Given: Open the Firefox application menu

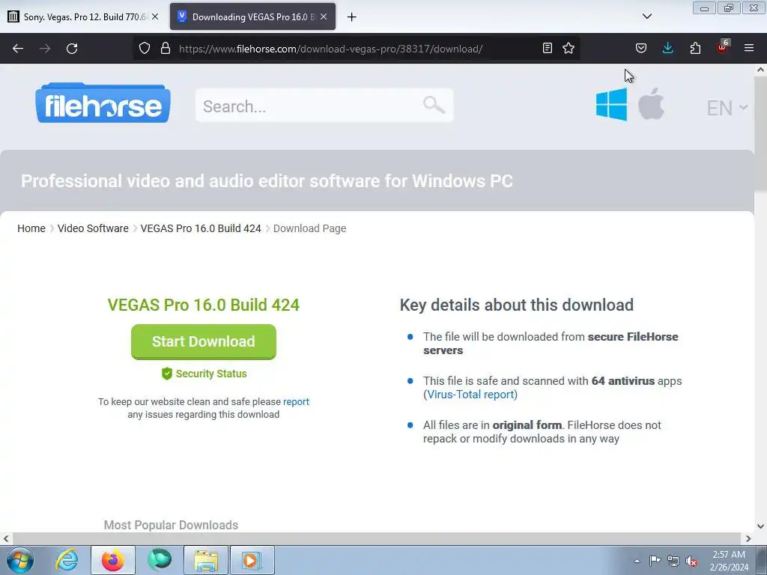Looking at the screenshot, I should [x=749, y=48].
